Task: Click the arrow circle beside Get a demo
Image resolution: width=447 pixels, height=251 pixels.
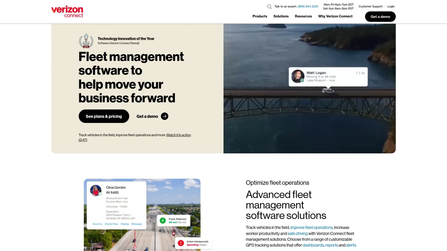Action: [165, 116]
